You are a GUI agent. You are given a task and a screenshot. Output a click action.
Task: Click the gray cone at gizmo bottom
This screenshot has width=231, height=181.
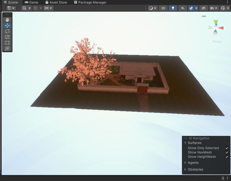coord(215,32)
